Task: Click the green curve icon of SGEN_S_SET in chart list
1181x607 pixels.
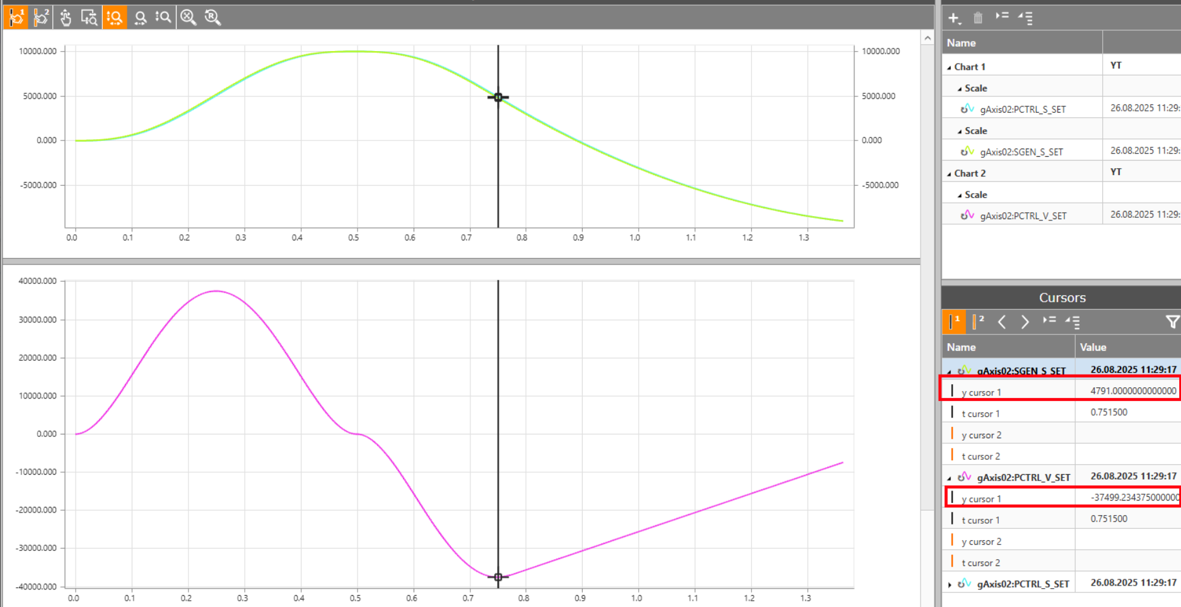Action: [x=967, y=151]
